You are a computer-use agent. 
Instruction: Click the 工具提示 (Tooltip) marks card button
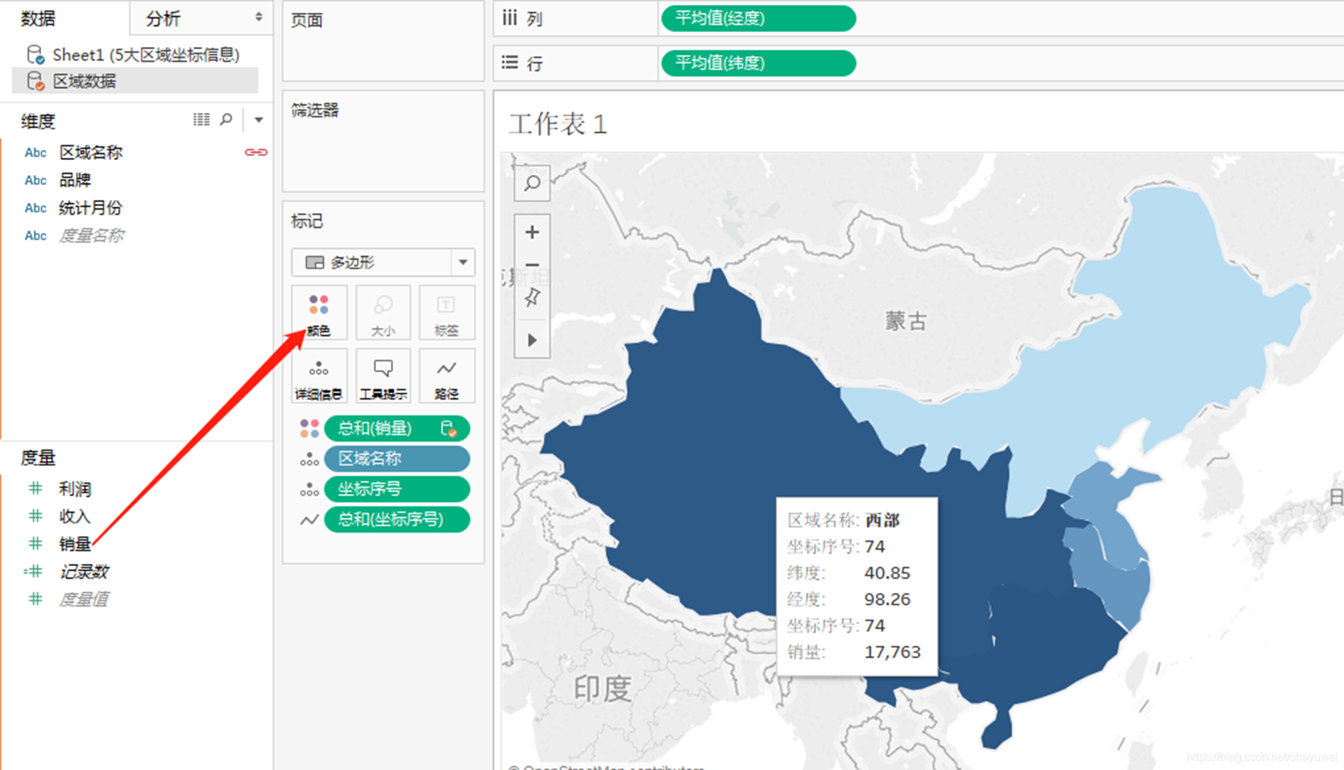click(383, 376)
